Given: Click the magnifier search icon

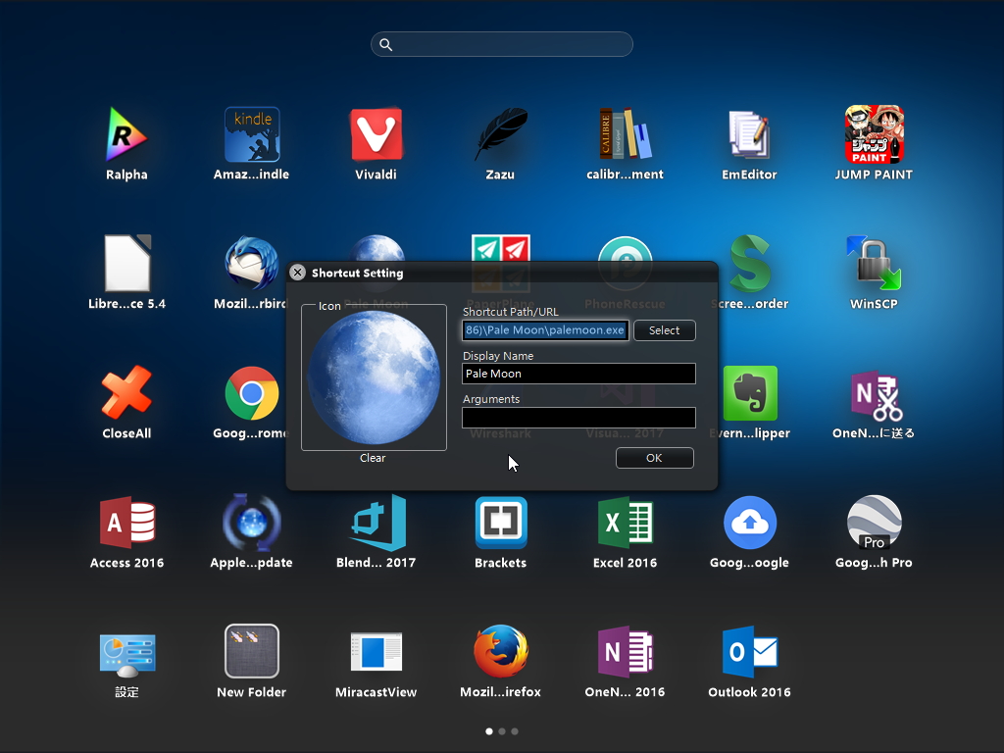Looking at the screenshot, I should [x=385, y=44].
